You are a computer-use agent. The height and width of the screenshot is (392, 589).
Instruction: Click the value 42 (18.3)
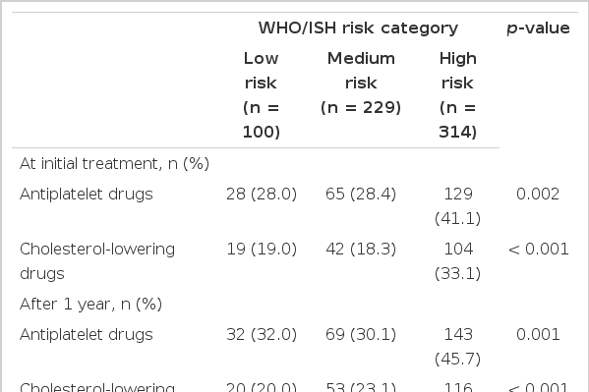[x=361, y=249]
